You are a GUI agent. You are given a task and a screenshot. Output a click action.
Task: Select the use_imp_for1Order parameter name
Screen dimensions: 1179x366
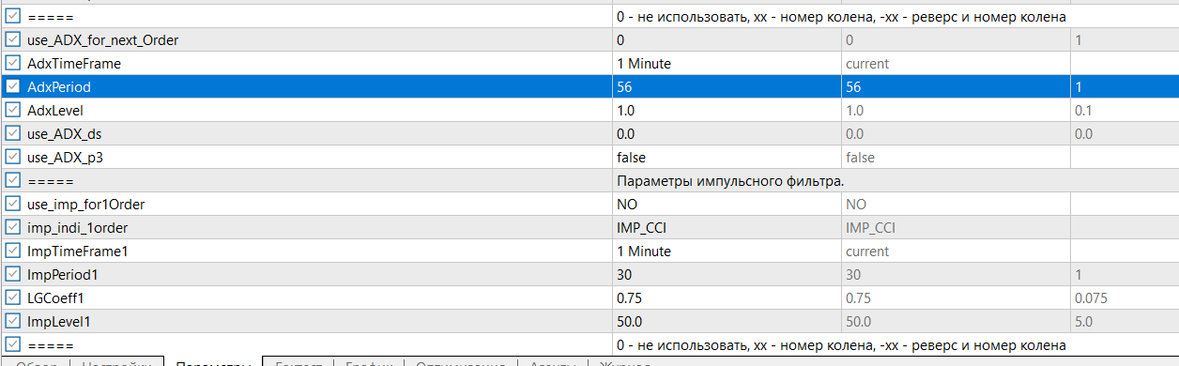tap(85, 205)
